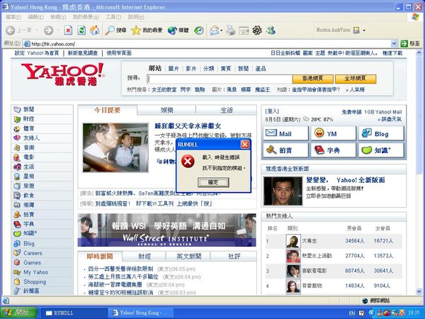Viewport: 425px width, 319px height.
Task: Click the 全球網頁 search button
Action: tap(356, 79)
